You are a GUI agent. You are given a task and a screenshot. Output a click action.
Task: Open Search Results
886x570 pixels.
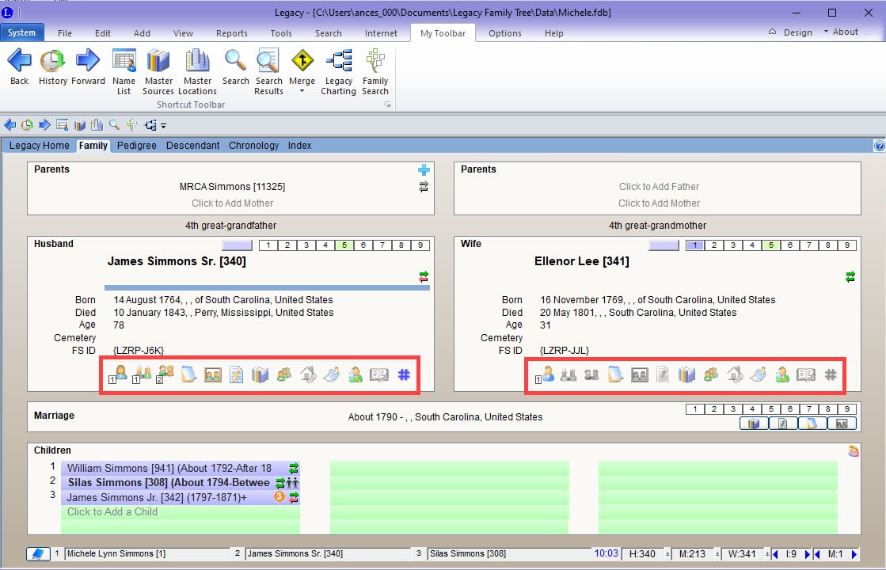(268, 72)
